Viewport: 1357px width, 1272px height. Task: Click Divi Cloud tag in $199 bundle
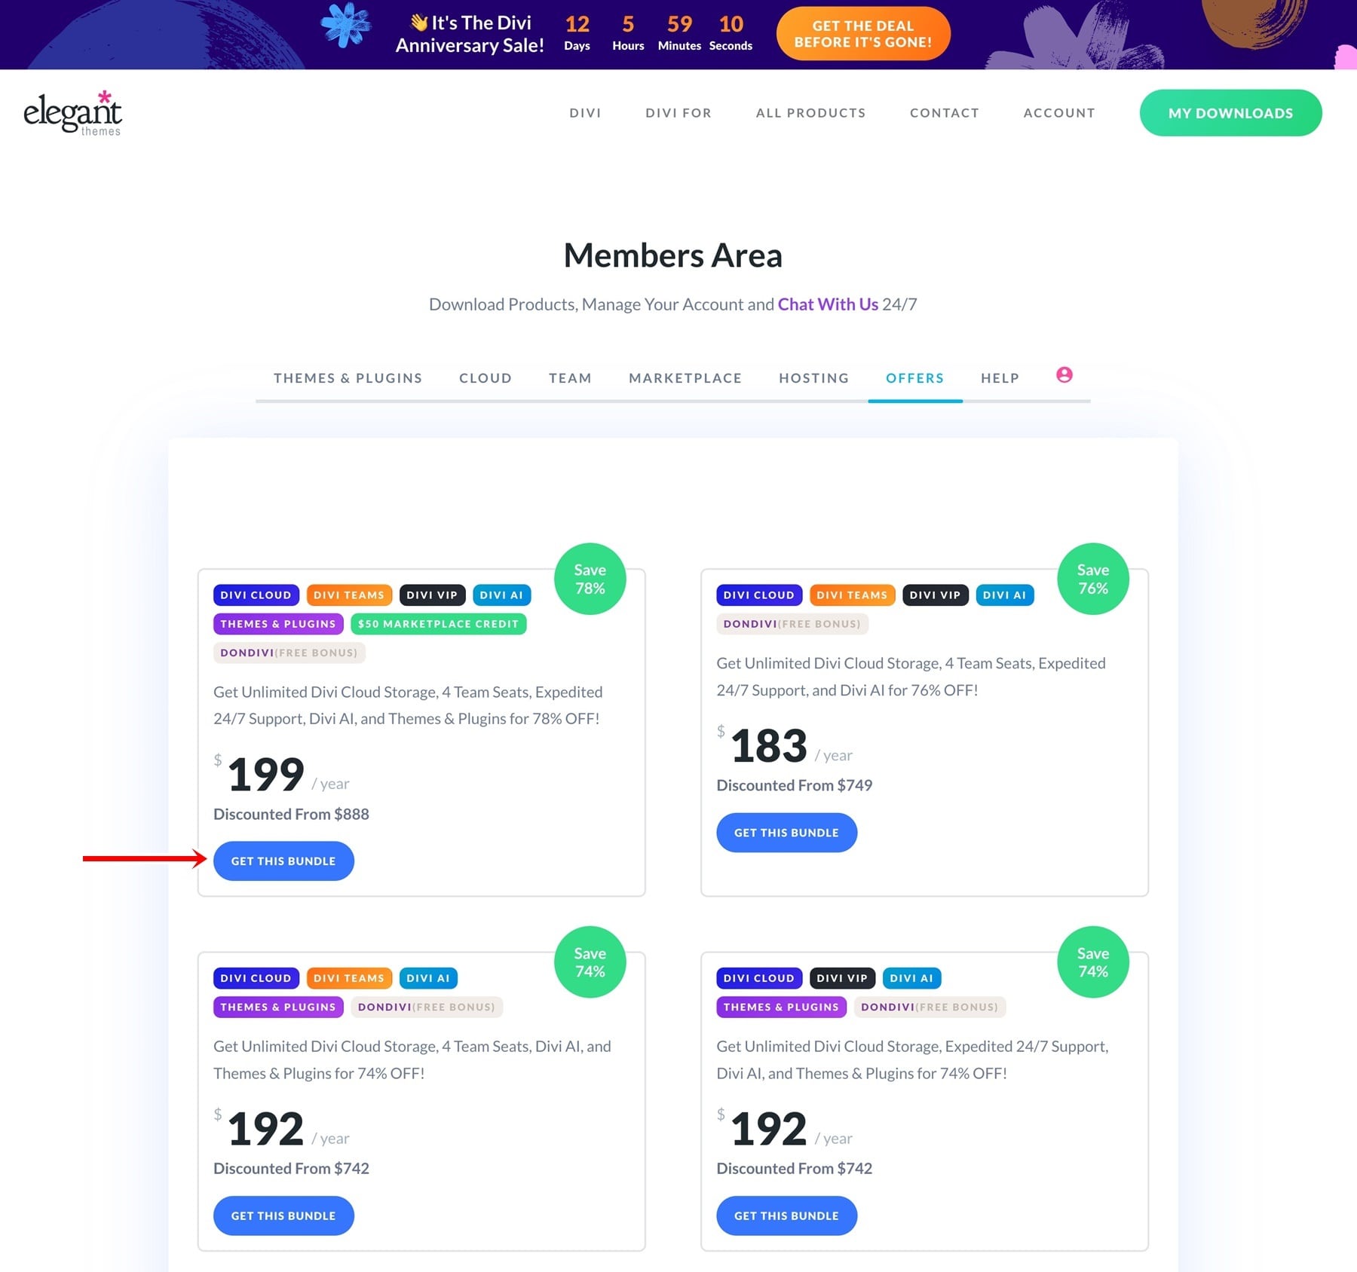(256, 595)
